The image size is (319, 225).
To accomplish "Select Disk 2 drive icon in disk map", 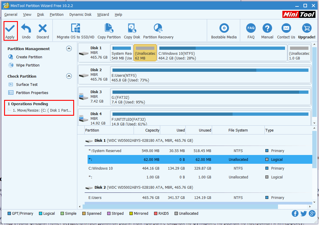I will tap(83, 76).
